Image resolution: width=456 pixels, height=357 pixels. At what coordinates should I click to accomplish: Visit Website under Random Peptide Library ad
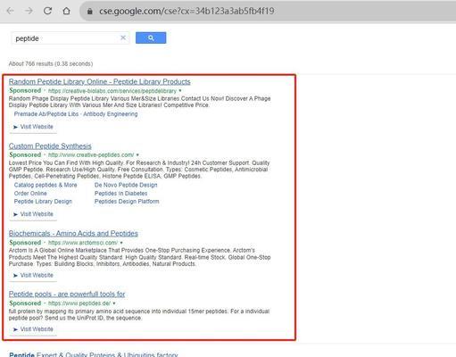tap(33, 127)
